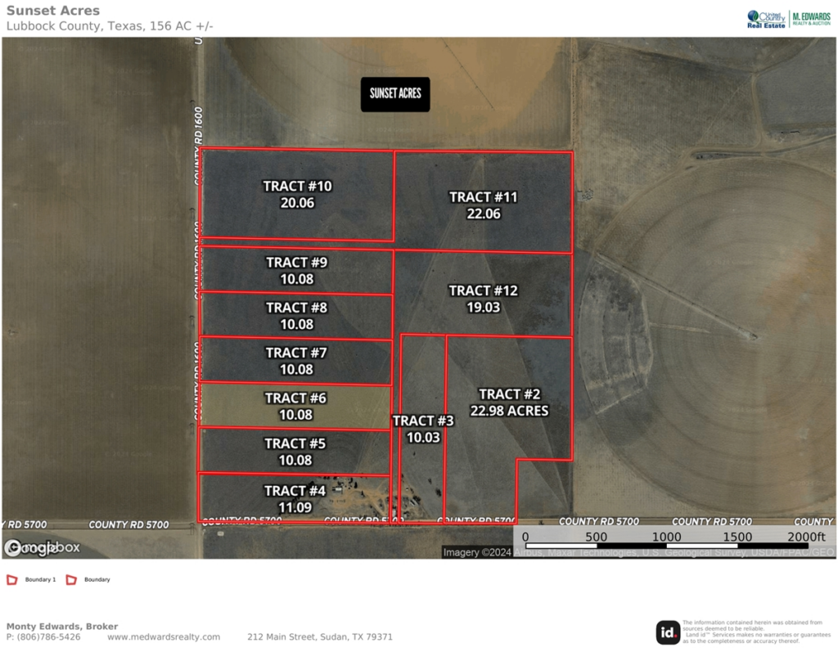Select the Tract #3 label on map
The width and height of the screenshot is (838, 648).
[x=423, y=429]
